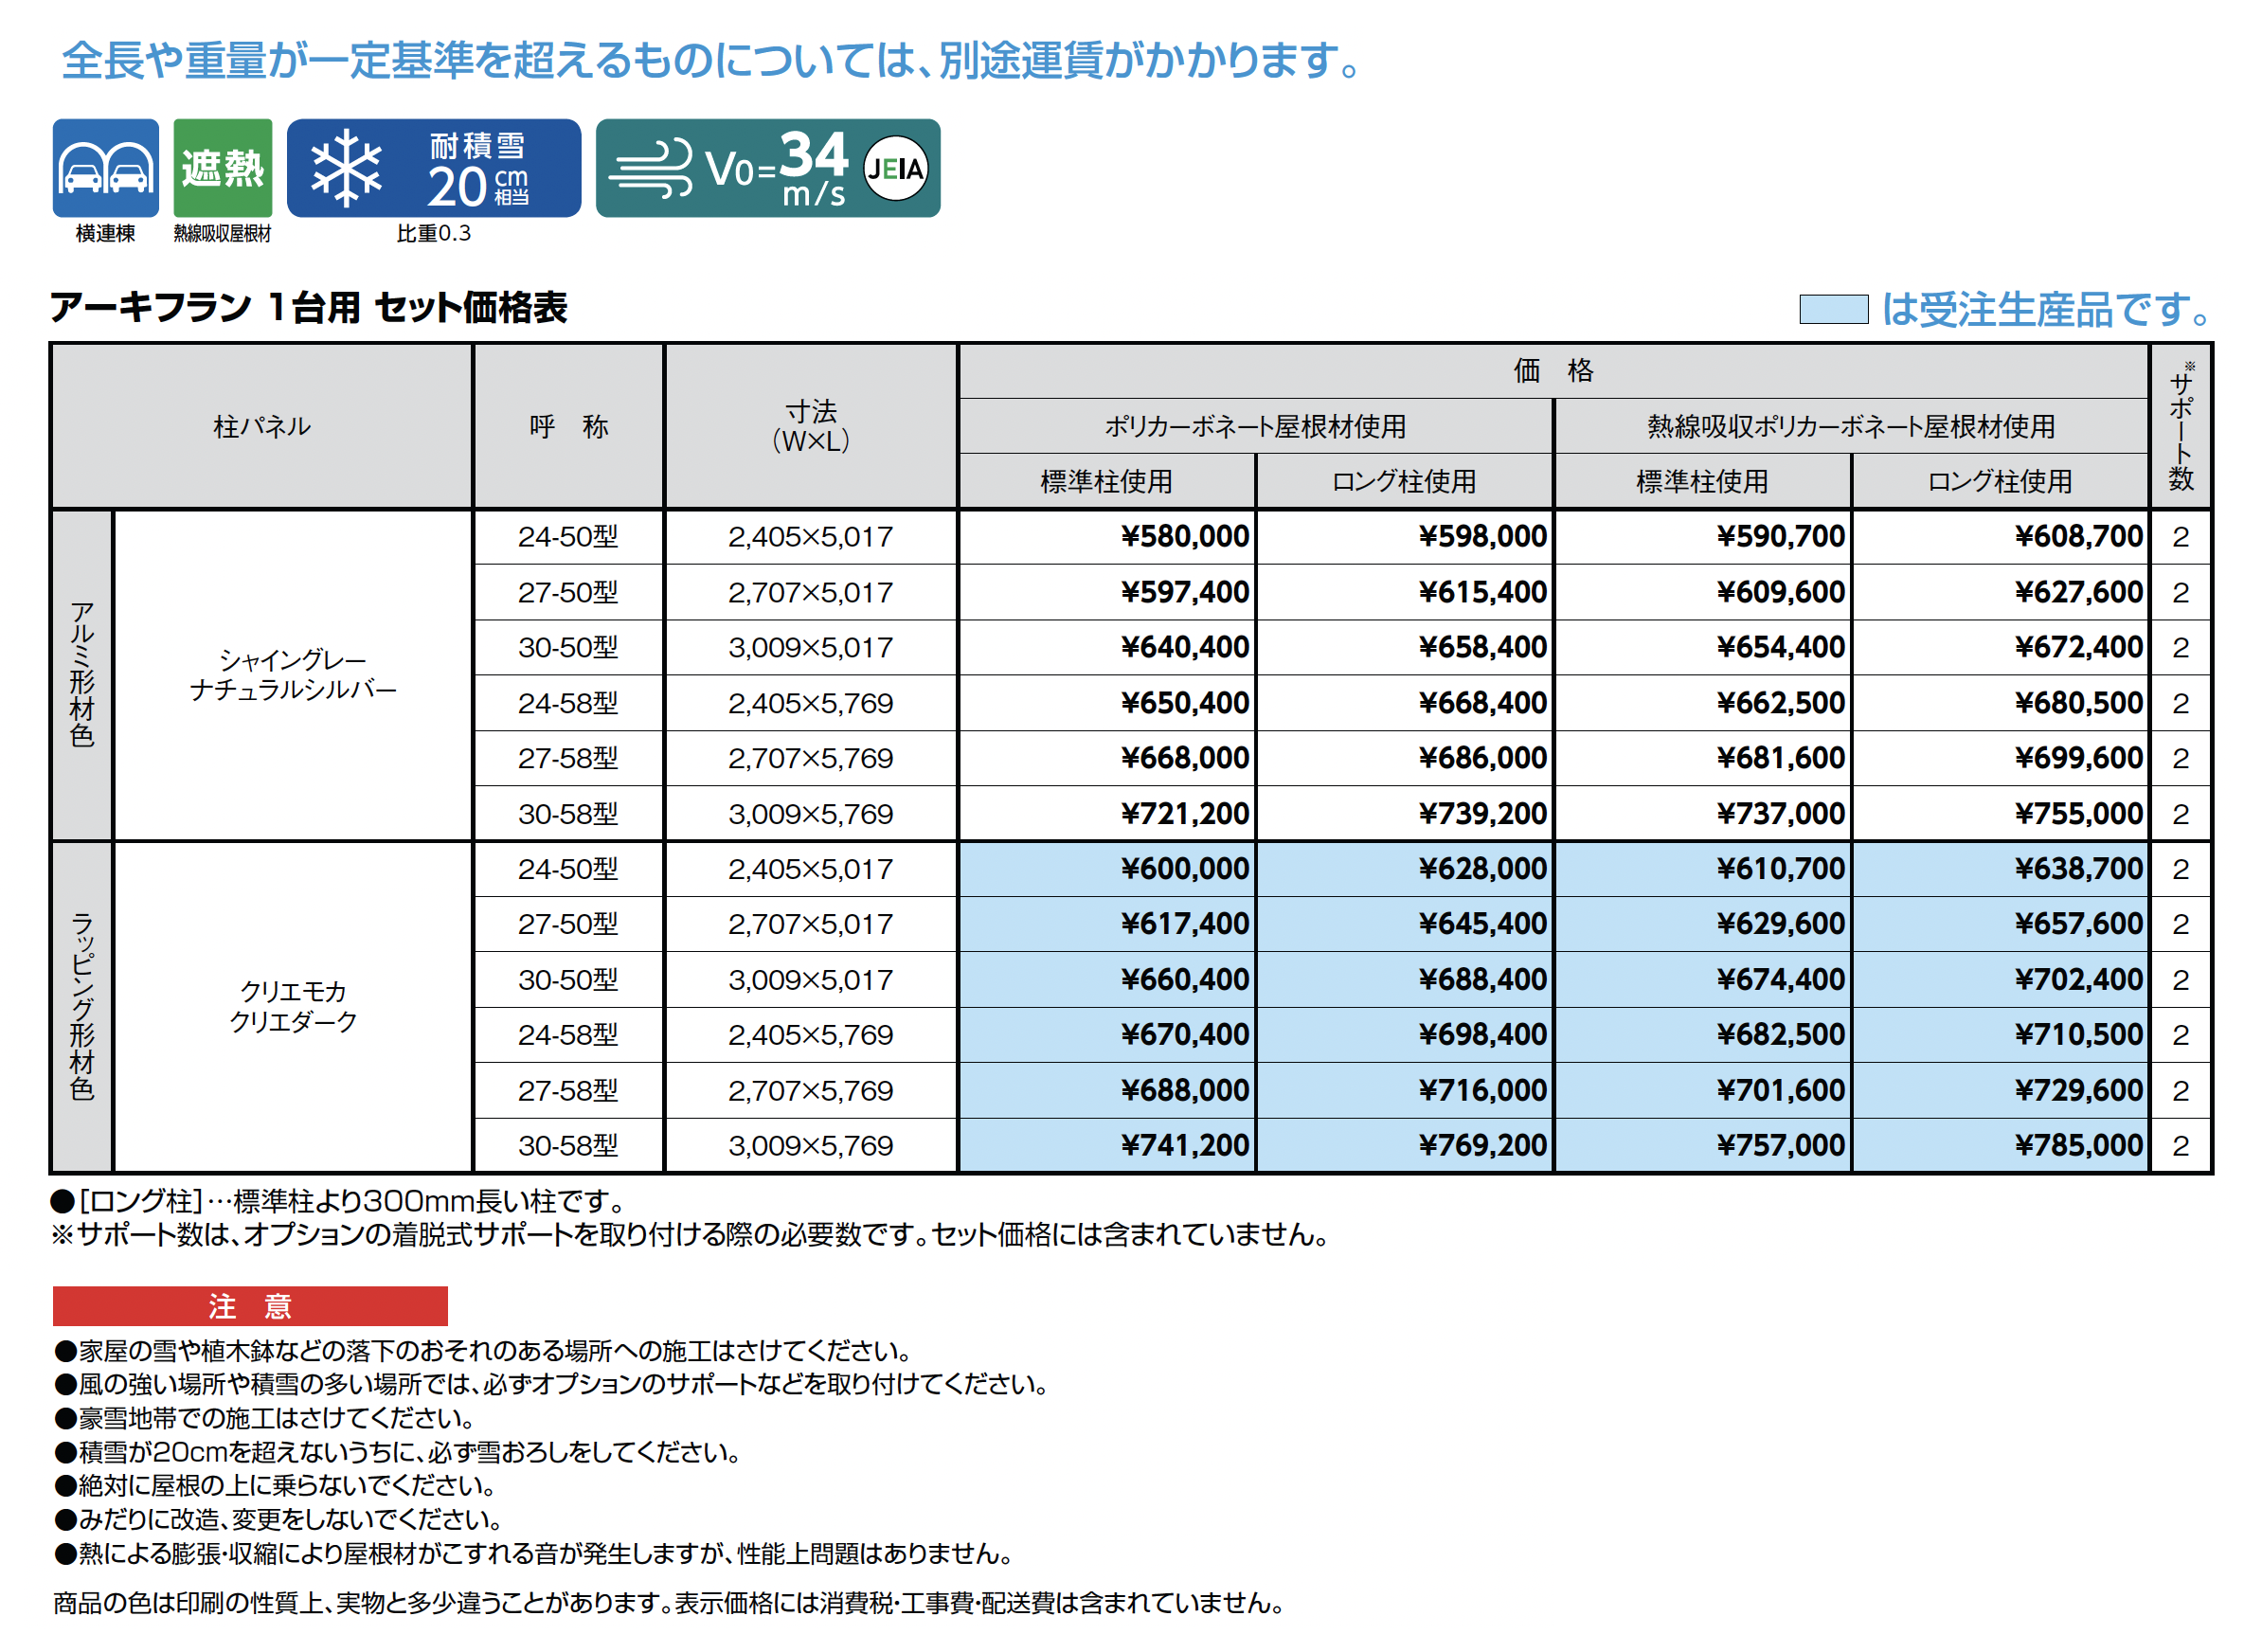
Task: Click the light blue 受注生産品 legend swatch
Action: [x=1832, y=309]
